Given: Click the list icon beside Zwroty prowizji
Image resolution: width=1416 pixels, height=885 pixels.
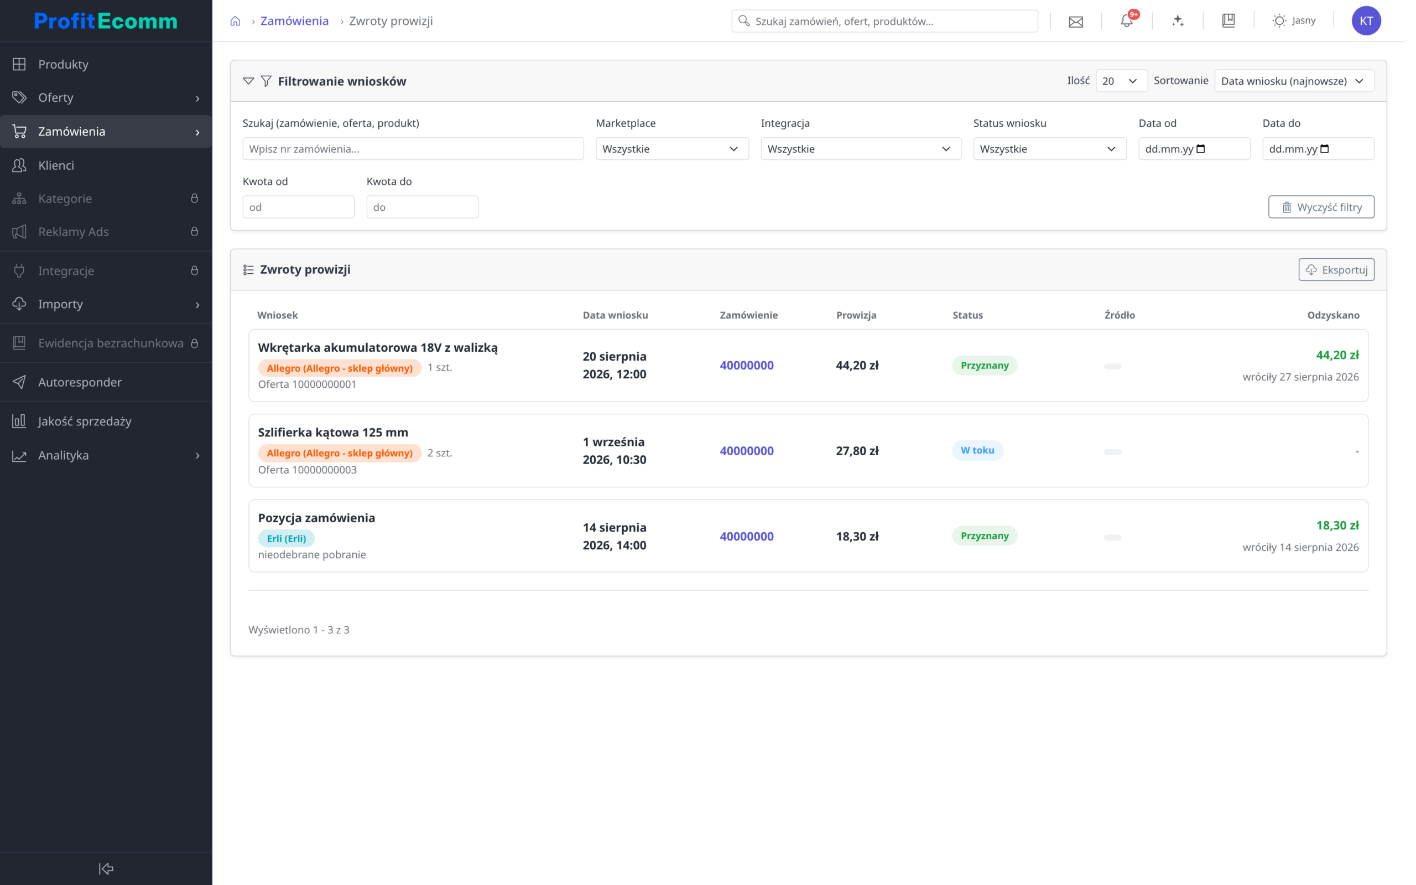Looking at the screenshot, I should [249, 270].
